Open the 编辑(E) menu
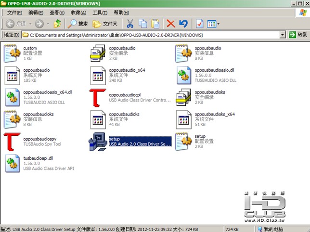Screen dimensions: 310x232 click(x=36, y=13)
